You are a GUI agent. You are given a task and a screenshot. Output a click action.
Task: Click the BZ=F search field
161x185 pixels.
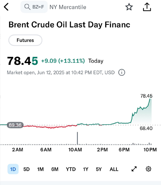tap(34, 7)
